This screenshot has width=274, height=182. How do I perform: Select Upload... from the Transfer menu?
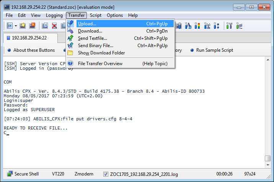coord(87,24)
